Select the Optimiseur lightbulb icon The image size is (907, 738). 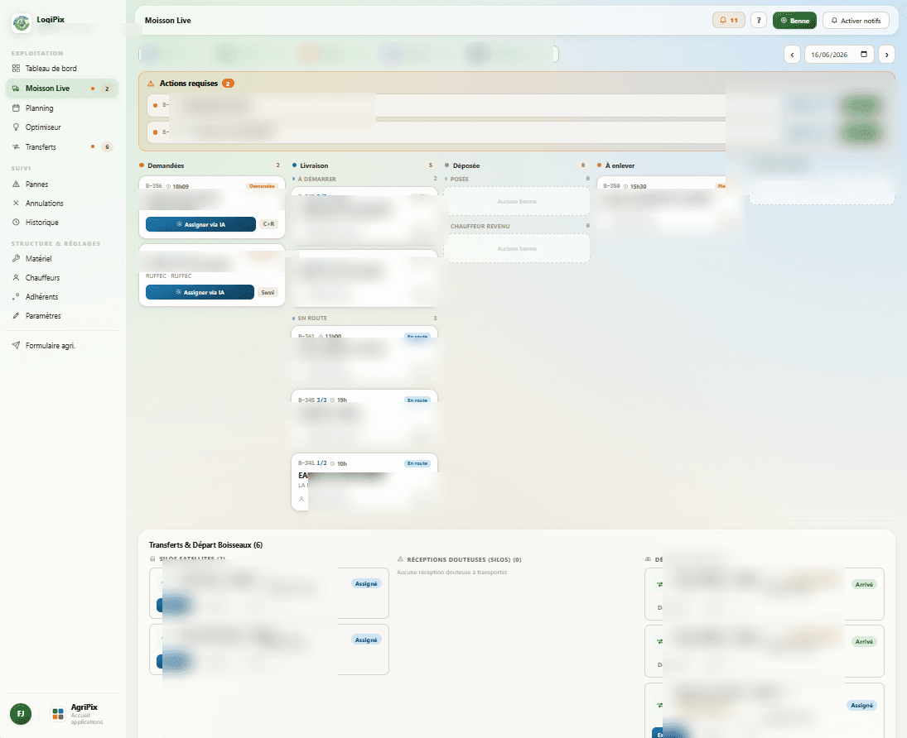[x=17, y=127]
